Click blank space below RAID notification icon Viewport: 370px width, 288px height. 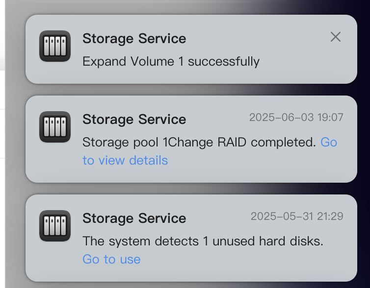[x=55, y=163]
